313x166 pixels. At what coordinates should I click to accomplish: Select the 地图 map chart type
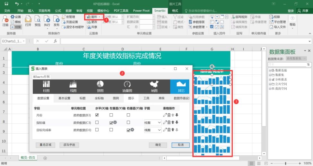click(154, 86)
